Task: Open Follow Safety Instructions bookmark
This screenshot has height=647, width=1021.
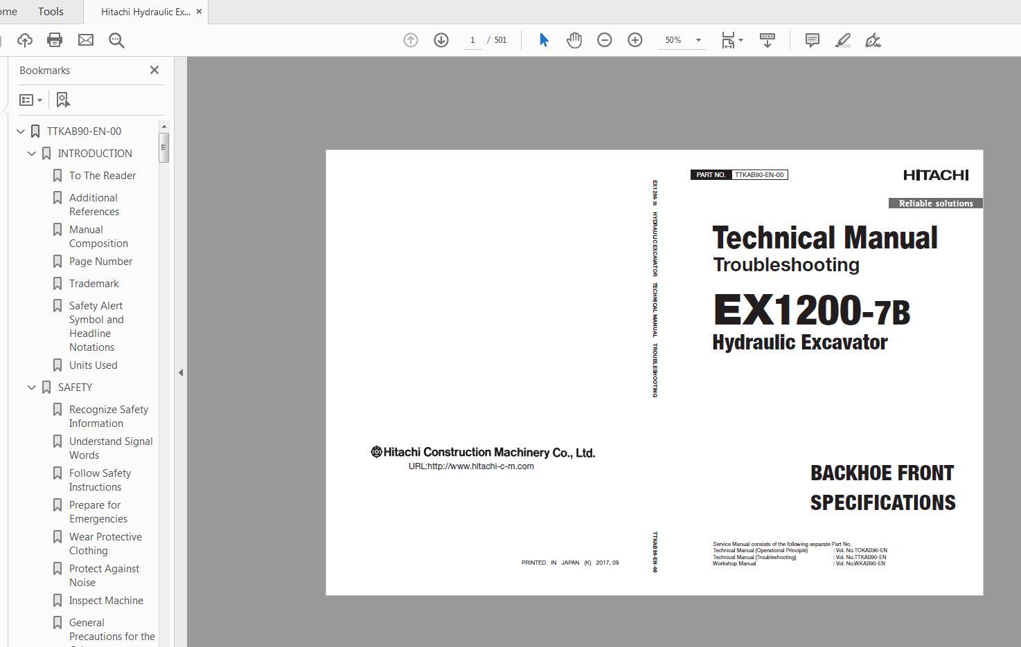Action: [100, 480]
